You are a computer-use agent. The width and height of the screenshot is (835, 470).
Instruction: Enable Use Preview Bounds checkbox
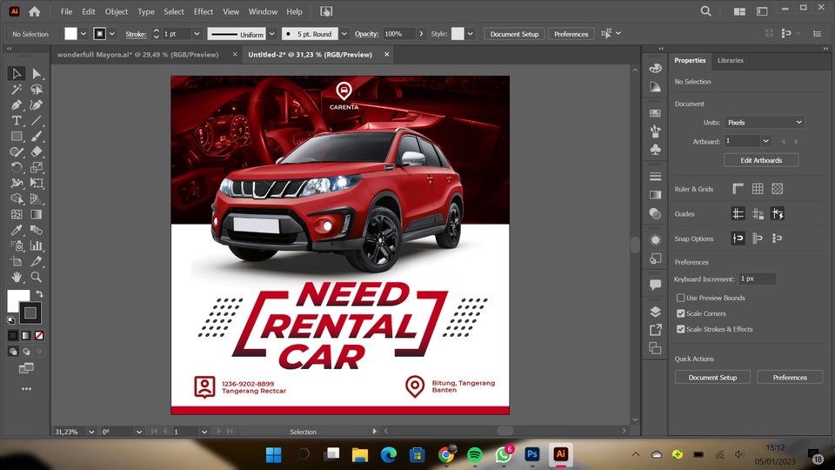point(681,298)
